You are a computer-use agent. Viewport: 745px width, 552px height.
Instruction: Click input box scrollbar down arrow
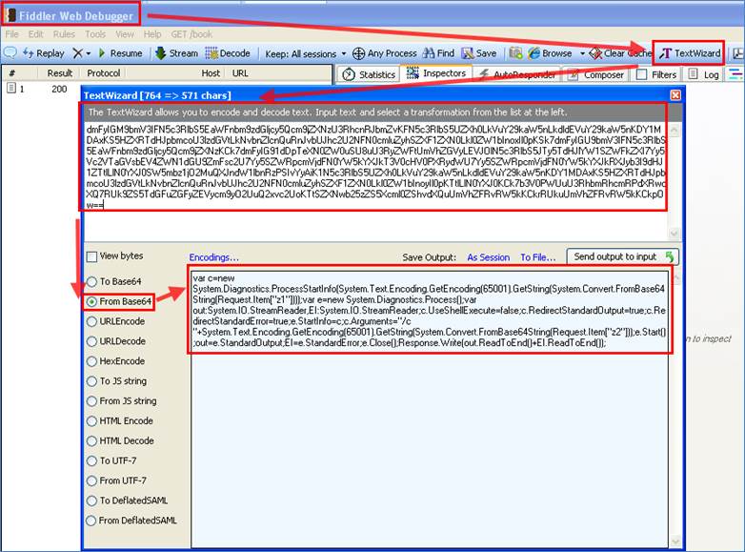point(674,233)
